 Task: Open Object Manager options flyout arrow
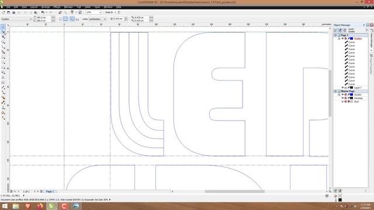coord(366,30)
